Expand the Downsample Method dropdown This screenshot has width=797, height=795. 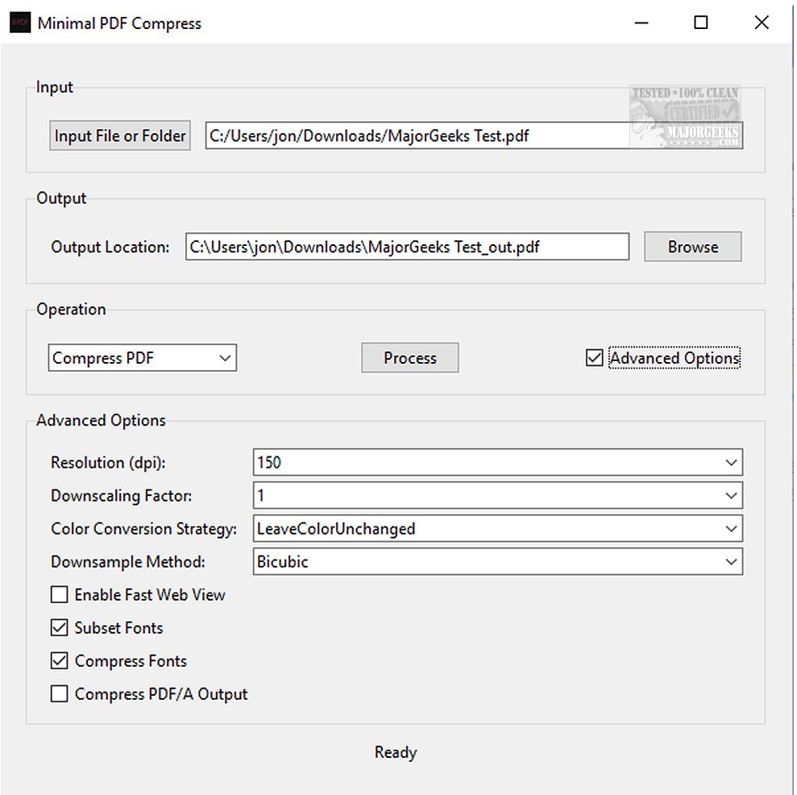click(x=731, y=561)
